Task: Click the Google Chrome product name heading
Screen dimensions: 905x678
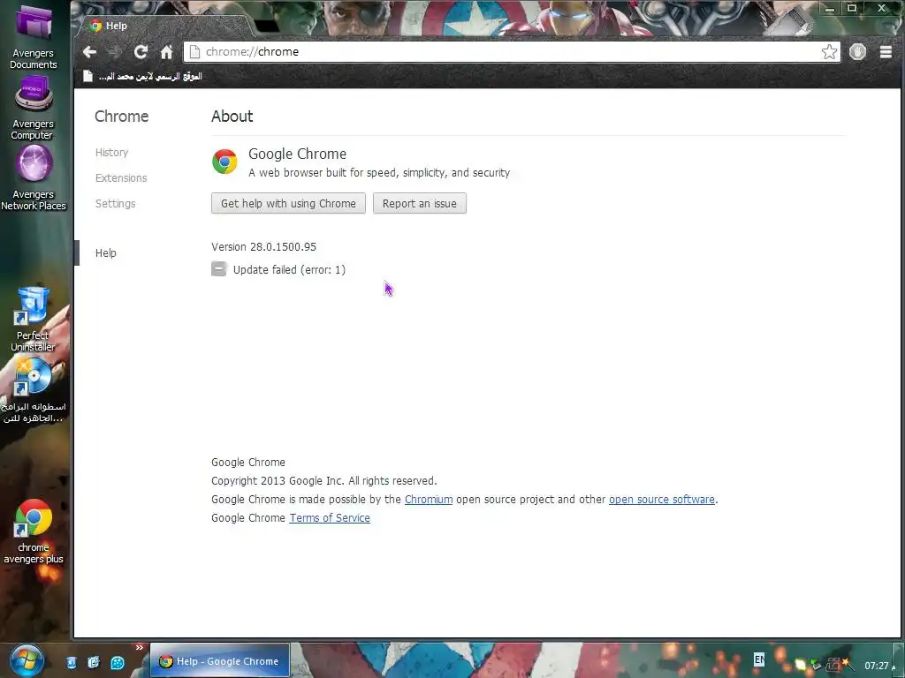Action: pos(297,154)
